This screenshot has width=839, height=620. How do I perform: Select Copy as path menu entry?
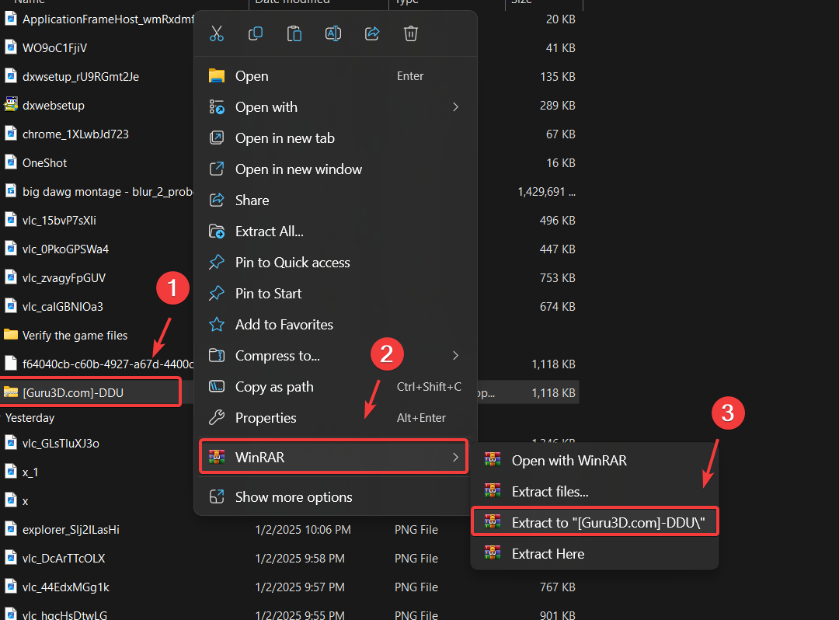click(x=274, y=387)
